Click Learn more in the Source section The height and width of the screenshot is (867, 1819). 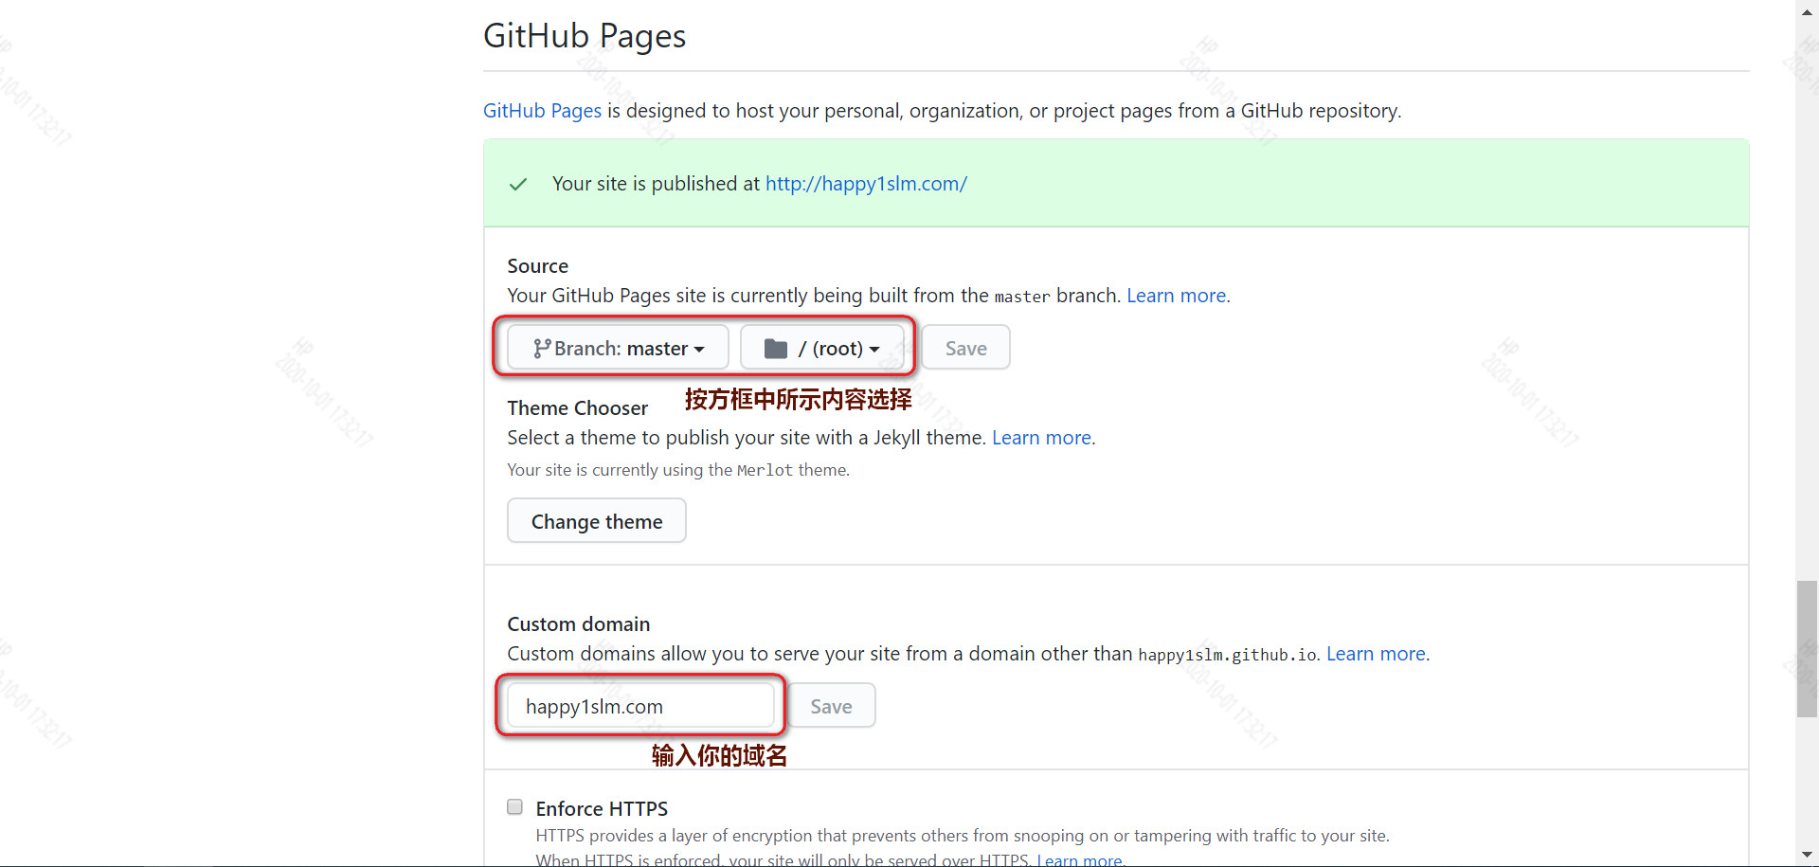(1176, 296)
